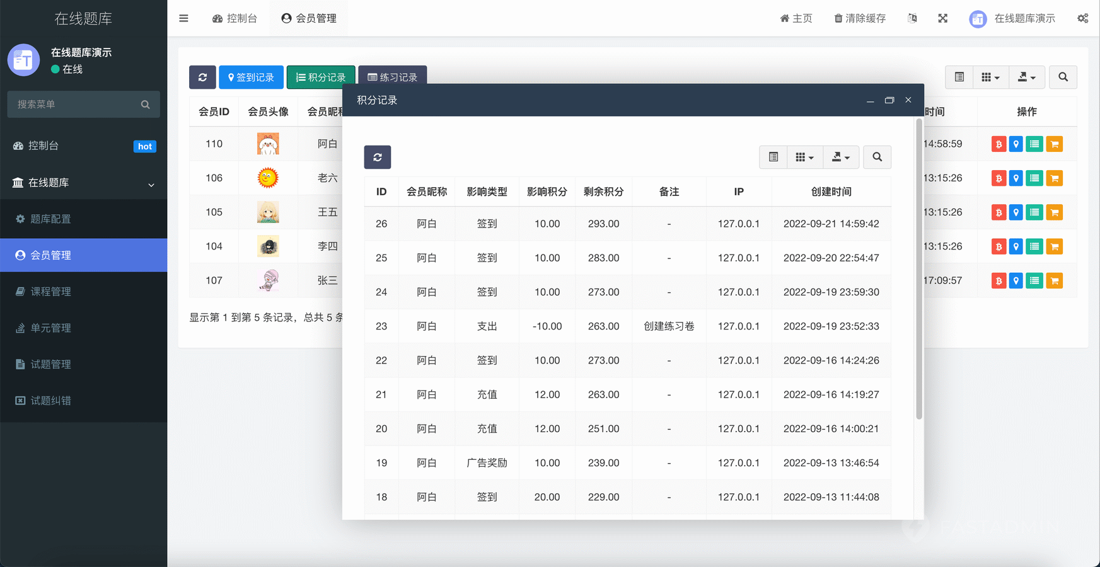The width and height of the screenshot is (1100, 567).
Task: Open the settings gears icon at top right
Action: pos(1082,18)
